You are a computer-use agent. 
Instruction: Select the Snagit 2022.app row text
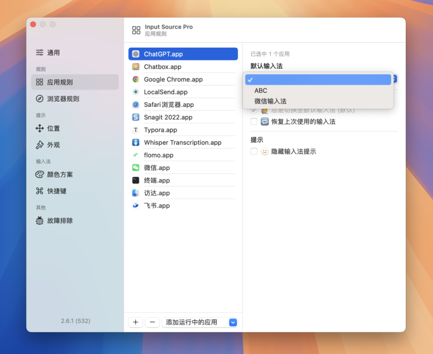click(168, 118)
